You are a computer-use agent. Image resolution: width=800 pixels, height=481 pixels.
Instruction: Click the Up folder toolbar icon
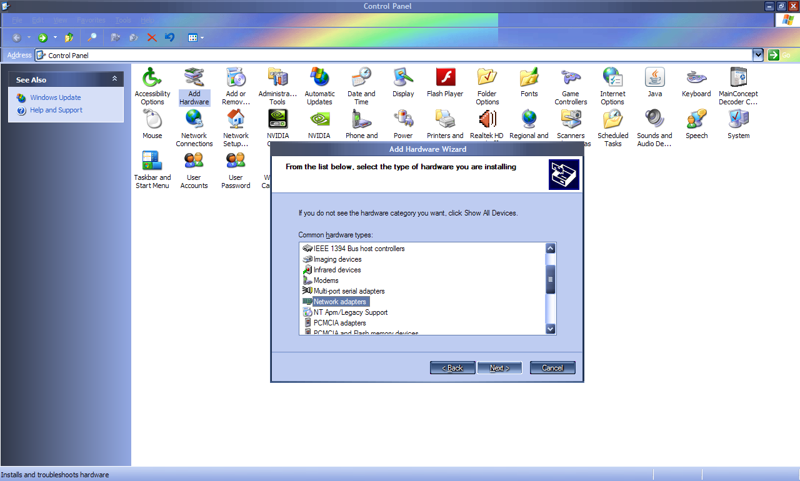point(69,37)
